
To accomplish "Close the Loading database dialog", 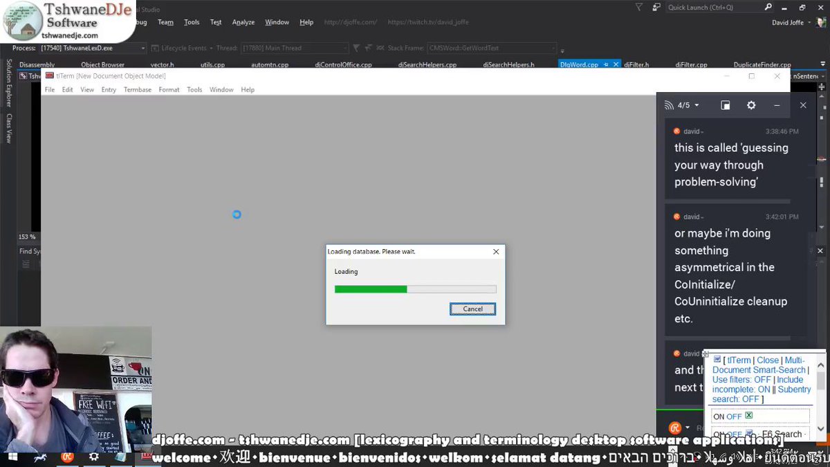I will tap(496, 252).
